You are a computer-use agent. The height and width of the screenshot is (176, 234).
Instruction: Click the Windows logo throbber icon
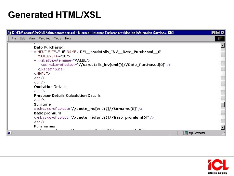point(219,38)
